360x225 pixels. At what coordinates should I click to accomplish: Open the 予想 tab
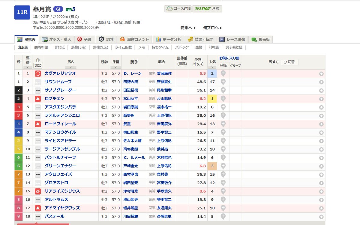coord(85,39)
